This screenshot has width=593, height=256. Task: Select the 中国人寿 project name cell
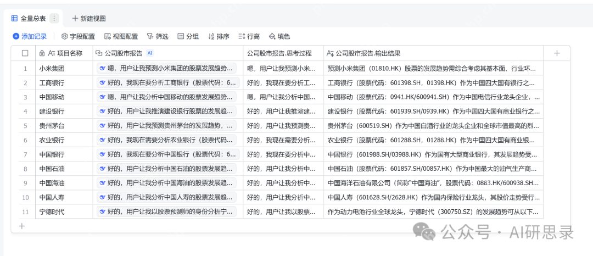(64, 198)
